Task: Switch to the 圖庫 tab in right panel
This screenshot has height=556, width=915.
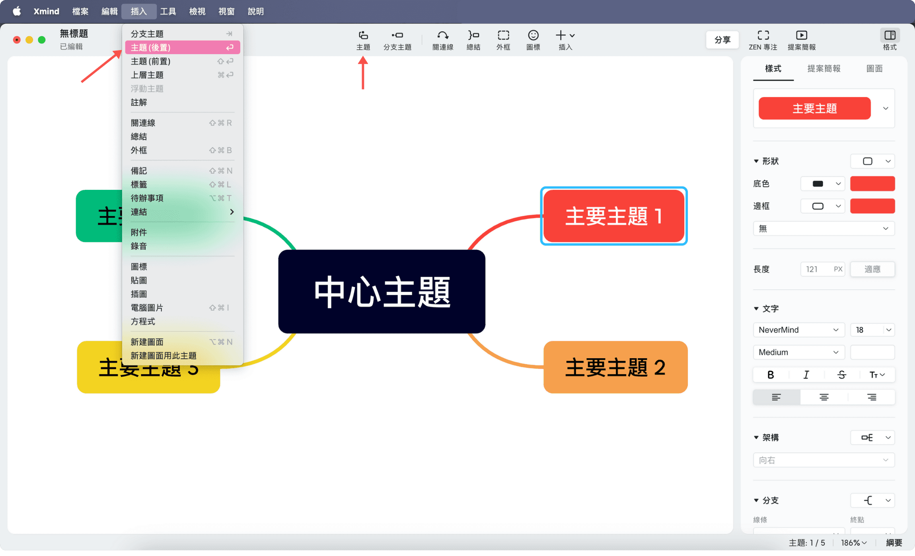Action: click(874, 68)
